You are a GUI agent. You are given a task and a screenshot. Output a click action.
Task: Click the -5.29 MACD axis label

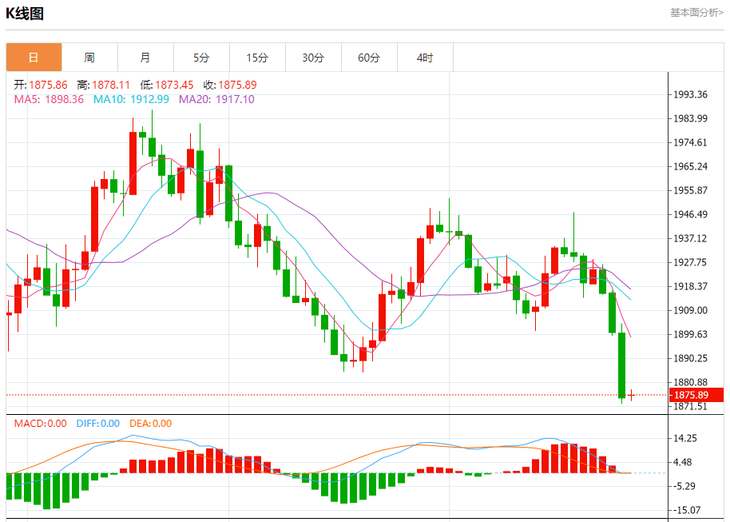[x=685, y=486]
